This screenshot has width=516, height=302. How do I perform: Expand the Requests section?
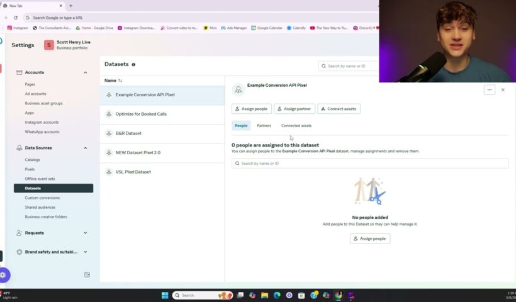pyautogui.click(x=86, y=233)
